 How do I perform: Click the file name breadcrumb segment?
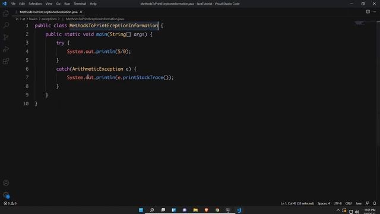95,19
